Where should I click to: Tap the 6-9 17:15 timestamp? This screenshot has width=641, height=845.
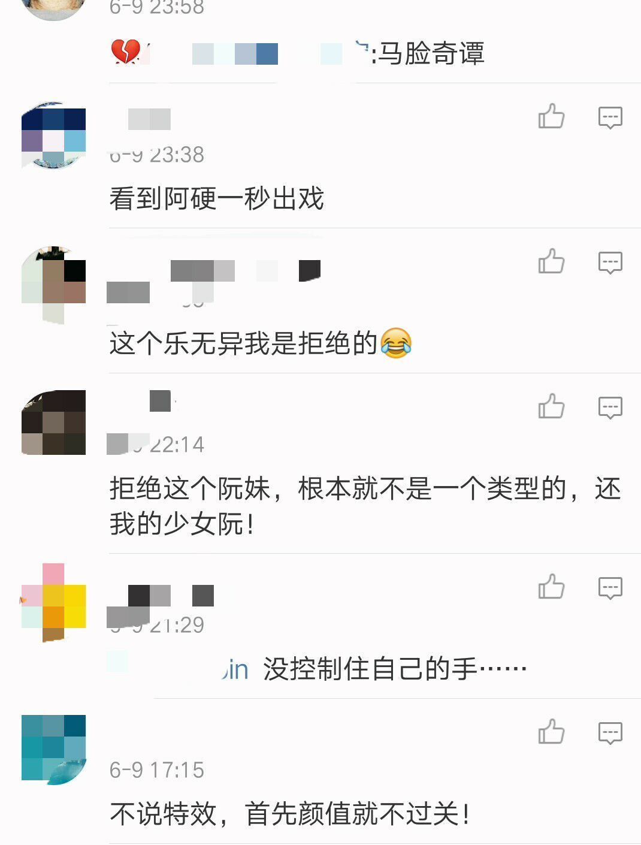coord(157,770)
